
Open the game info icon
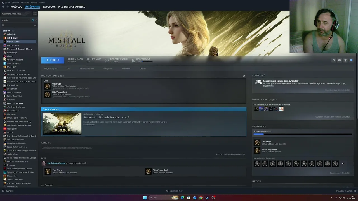pos(345,60)
